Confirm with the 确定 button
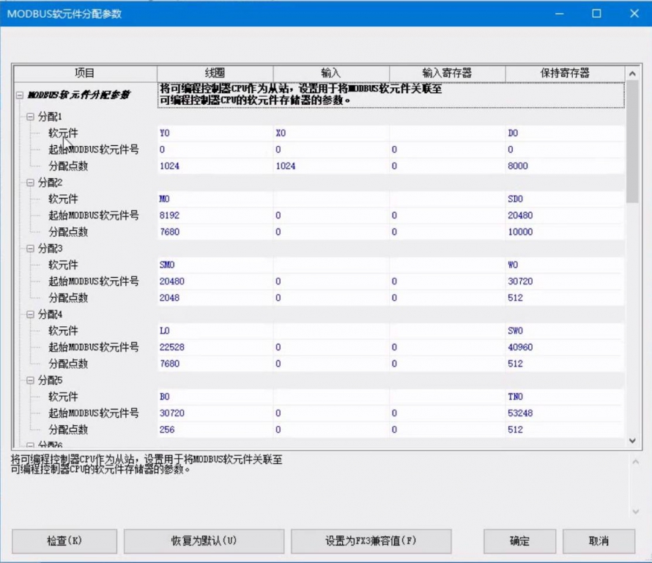 [520, 541]
